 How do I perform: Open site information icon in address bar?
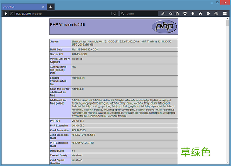pyautogui.click(x=12, y=14)
